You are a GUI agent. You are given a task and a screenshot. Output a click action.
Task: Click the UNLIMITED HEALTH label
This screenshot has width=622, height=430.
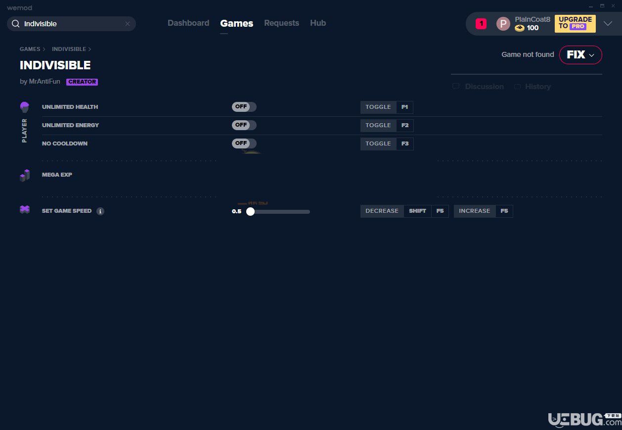tap(70, 107)
